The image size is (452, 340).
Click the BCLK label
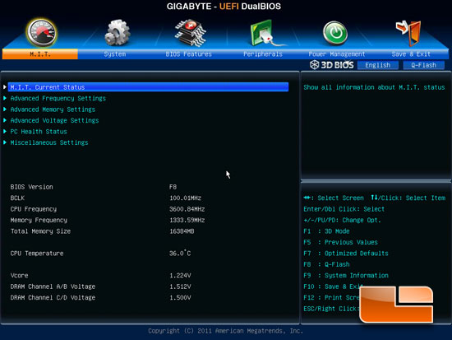[17, 198]
